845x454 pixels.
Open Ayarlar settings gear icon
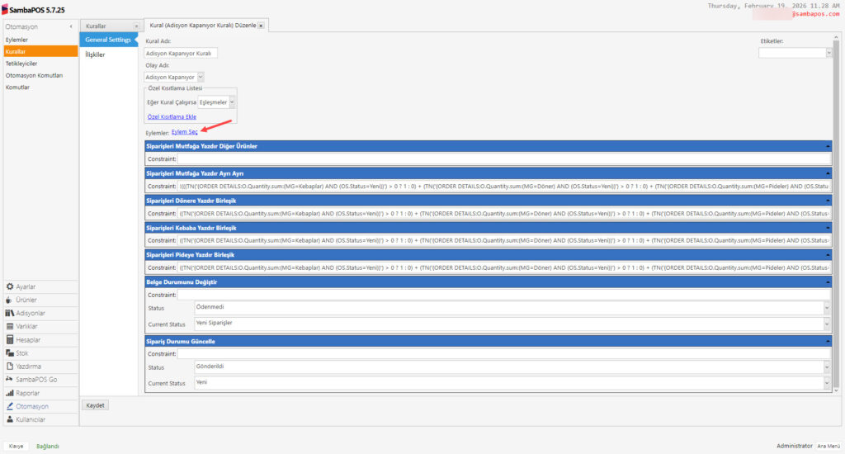[x=10, y=286]
